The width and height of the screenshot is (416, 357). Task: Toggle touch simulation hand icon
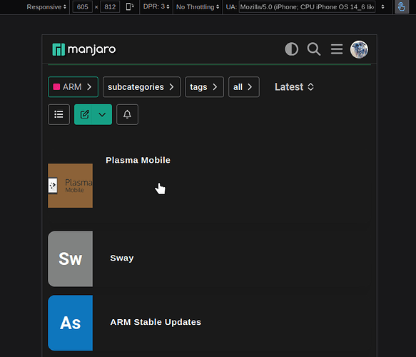click(402, 6)
